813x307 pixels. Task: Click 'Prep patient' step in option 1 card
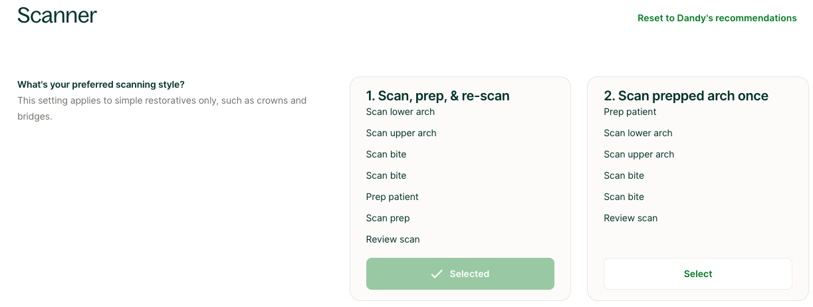tap(392, 197)
